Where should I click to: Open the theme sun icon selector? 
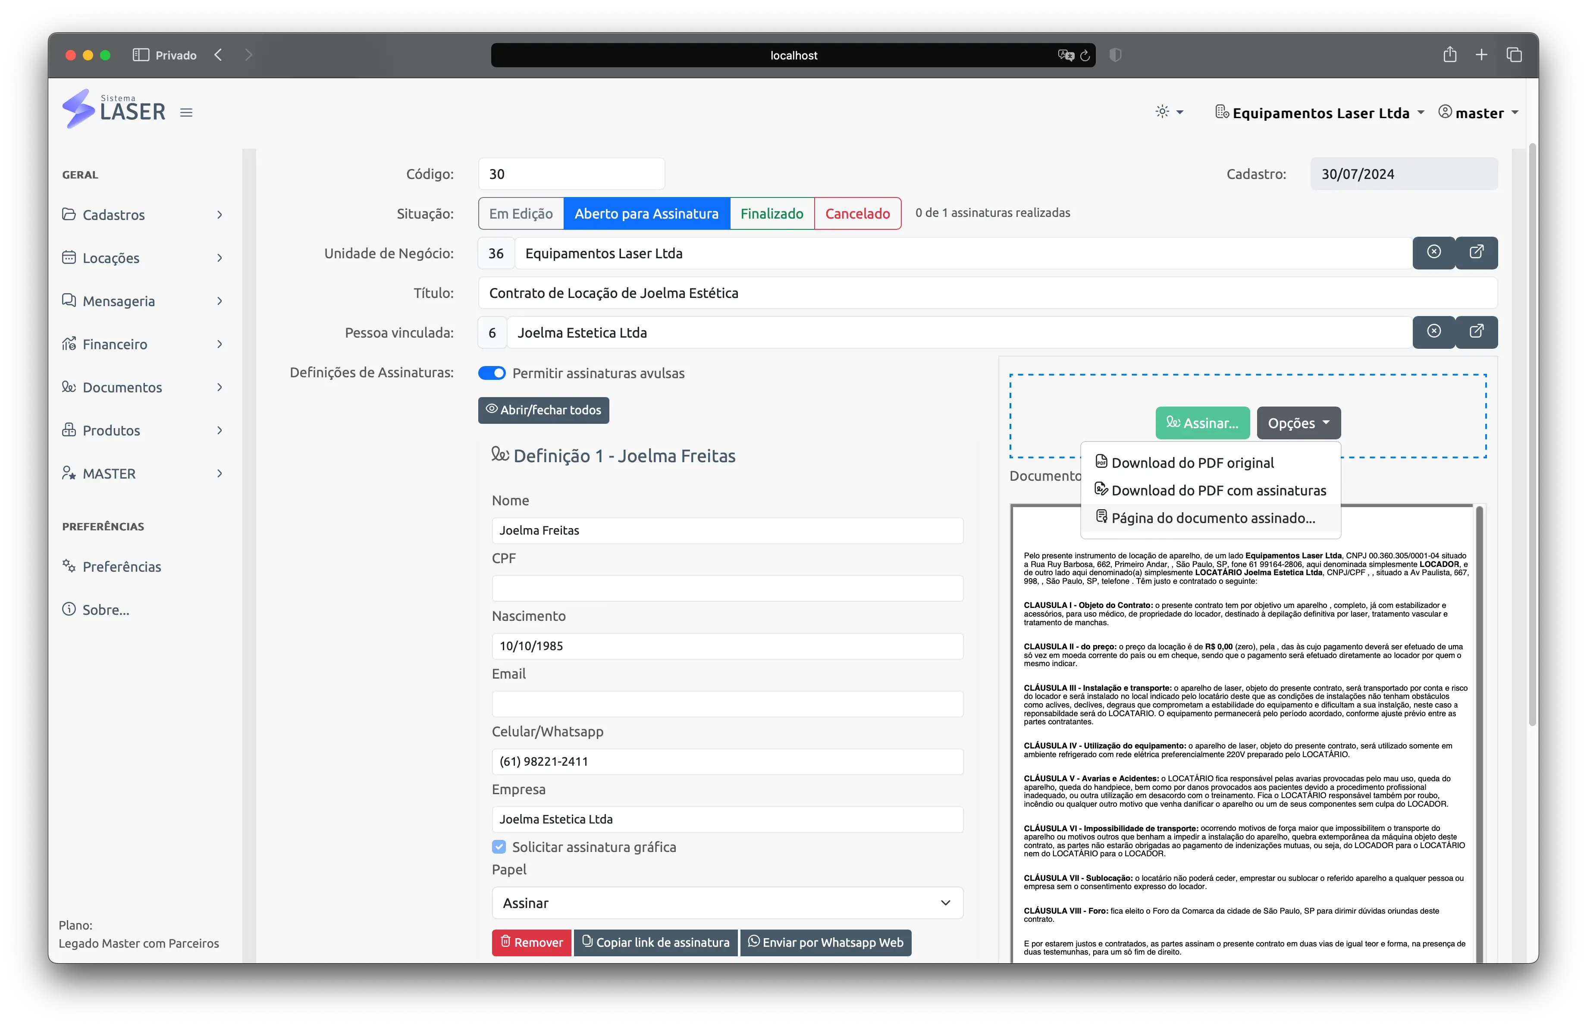[x=1169, y=112]
